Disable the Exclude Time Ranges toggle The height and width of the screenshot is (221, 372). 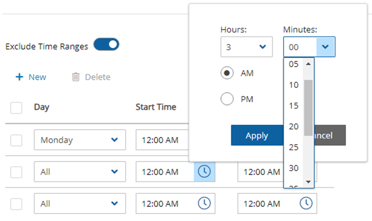pos(106,45)
